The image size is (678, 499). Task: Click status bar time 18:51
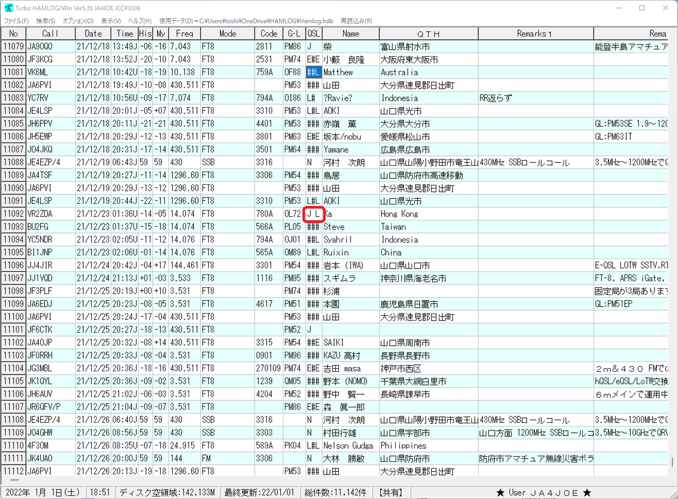tap(100, 493)
